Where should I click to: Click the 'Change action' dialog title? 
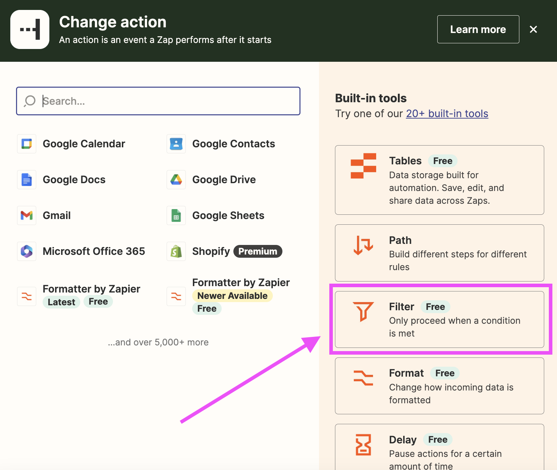click(x=113, y=22)
